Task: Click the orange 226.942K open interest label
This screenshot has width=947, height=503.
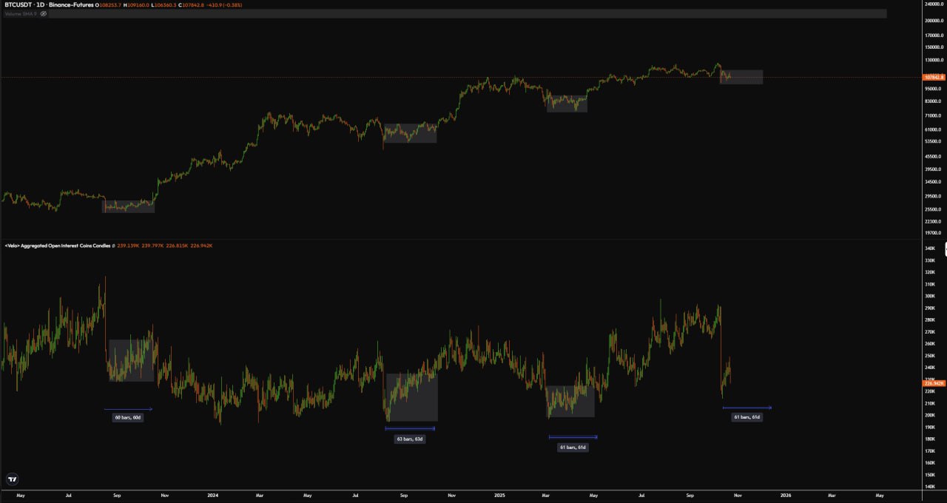Action: coord(933,382)
